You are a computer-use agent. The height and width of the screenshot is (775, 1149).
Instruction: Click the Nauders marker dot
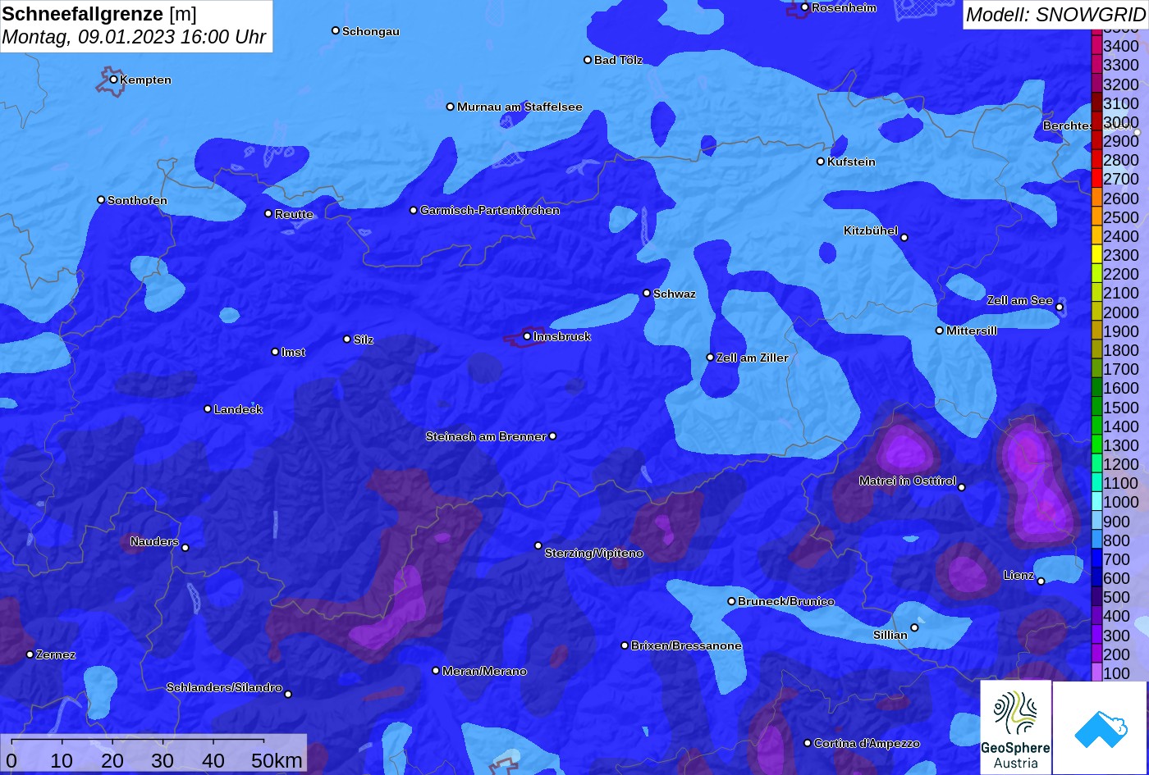(x=185, y=548)
